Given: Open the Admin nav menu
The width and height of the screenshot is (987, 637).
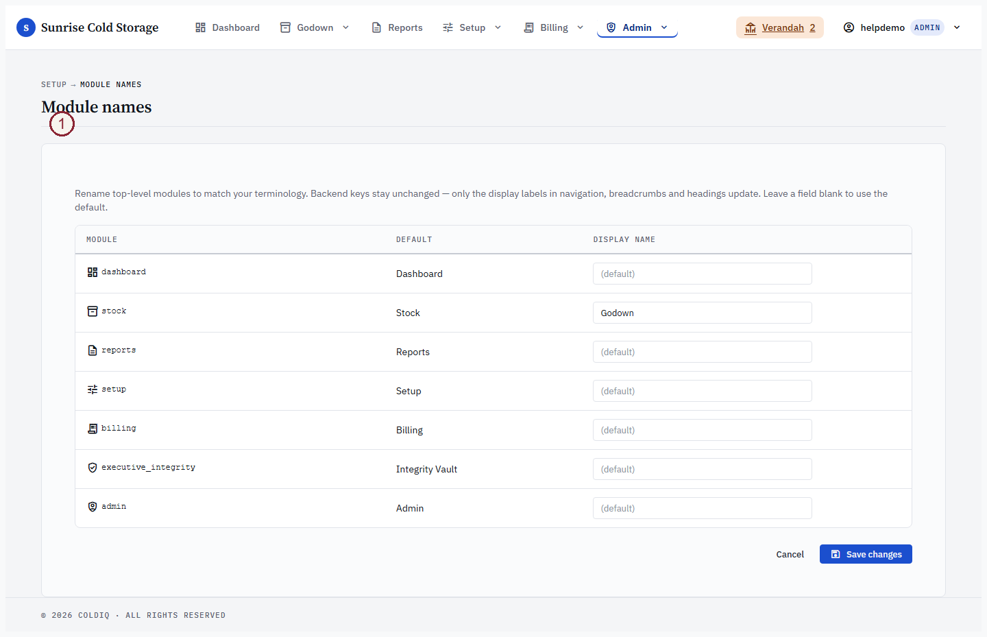Looking at the screenshot, I should [x=637, y=27].
